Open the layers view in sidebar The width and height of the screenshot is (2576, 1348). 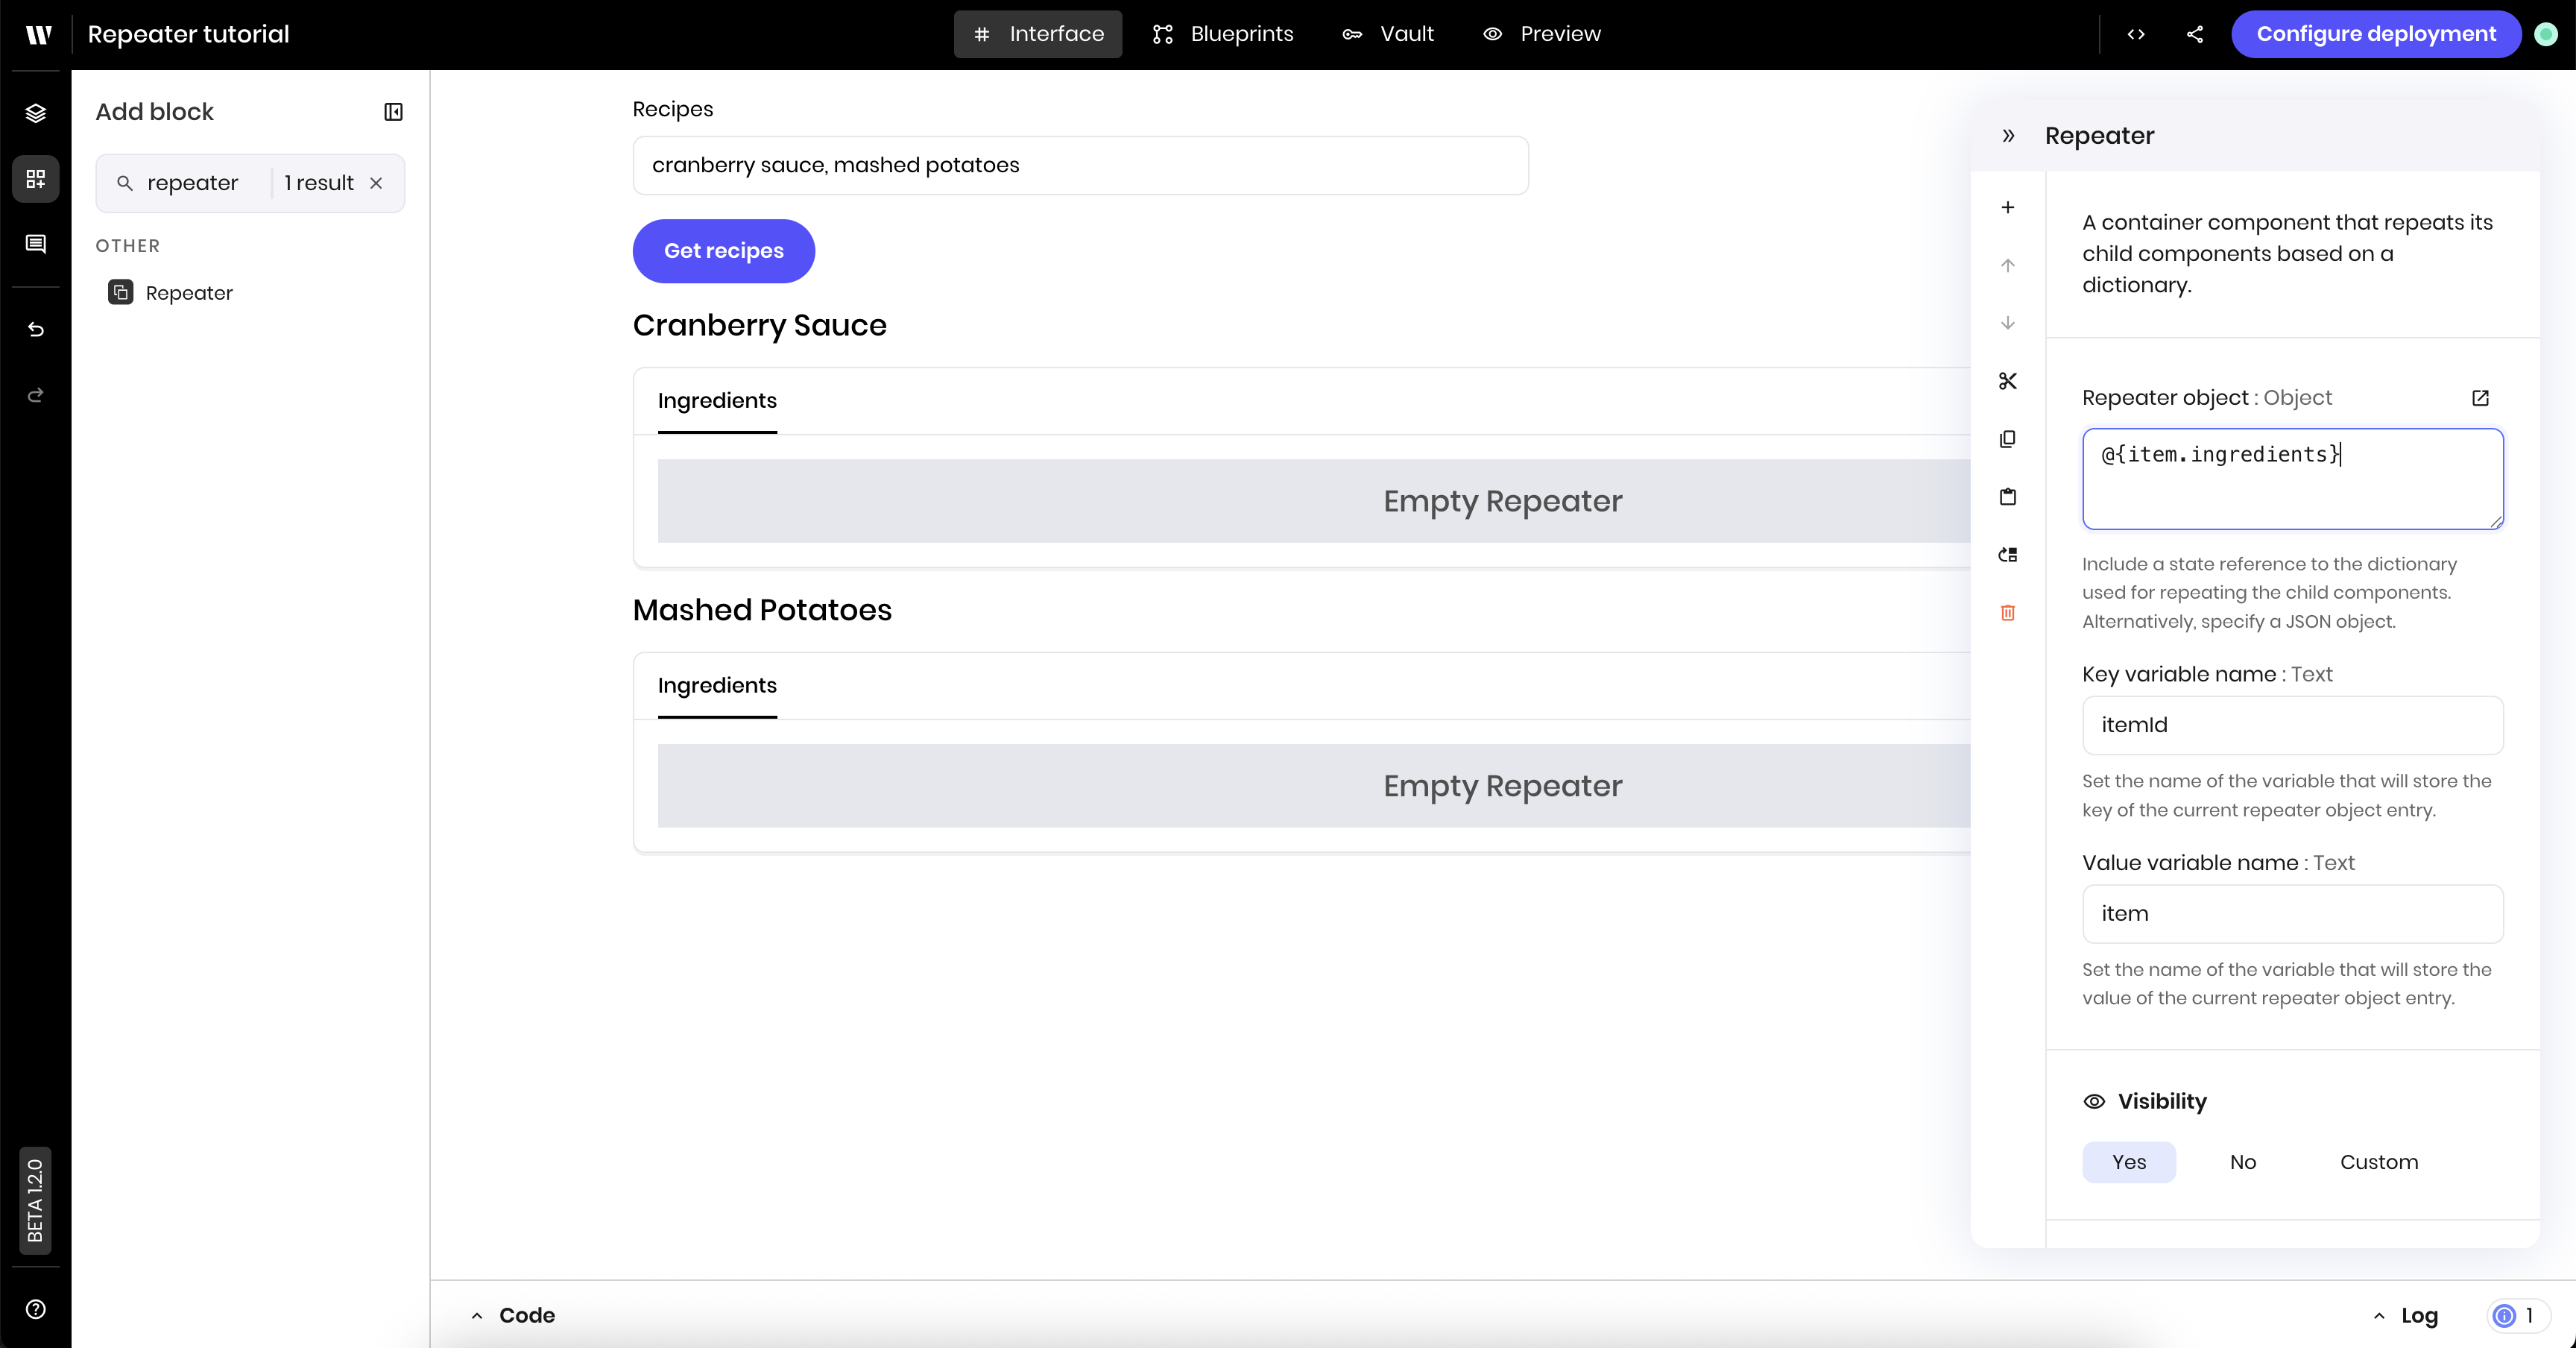coord(36,113)
